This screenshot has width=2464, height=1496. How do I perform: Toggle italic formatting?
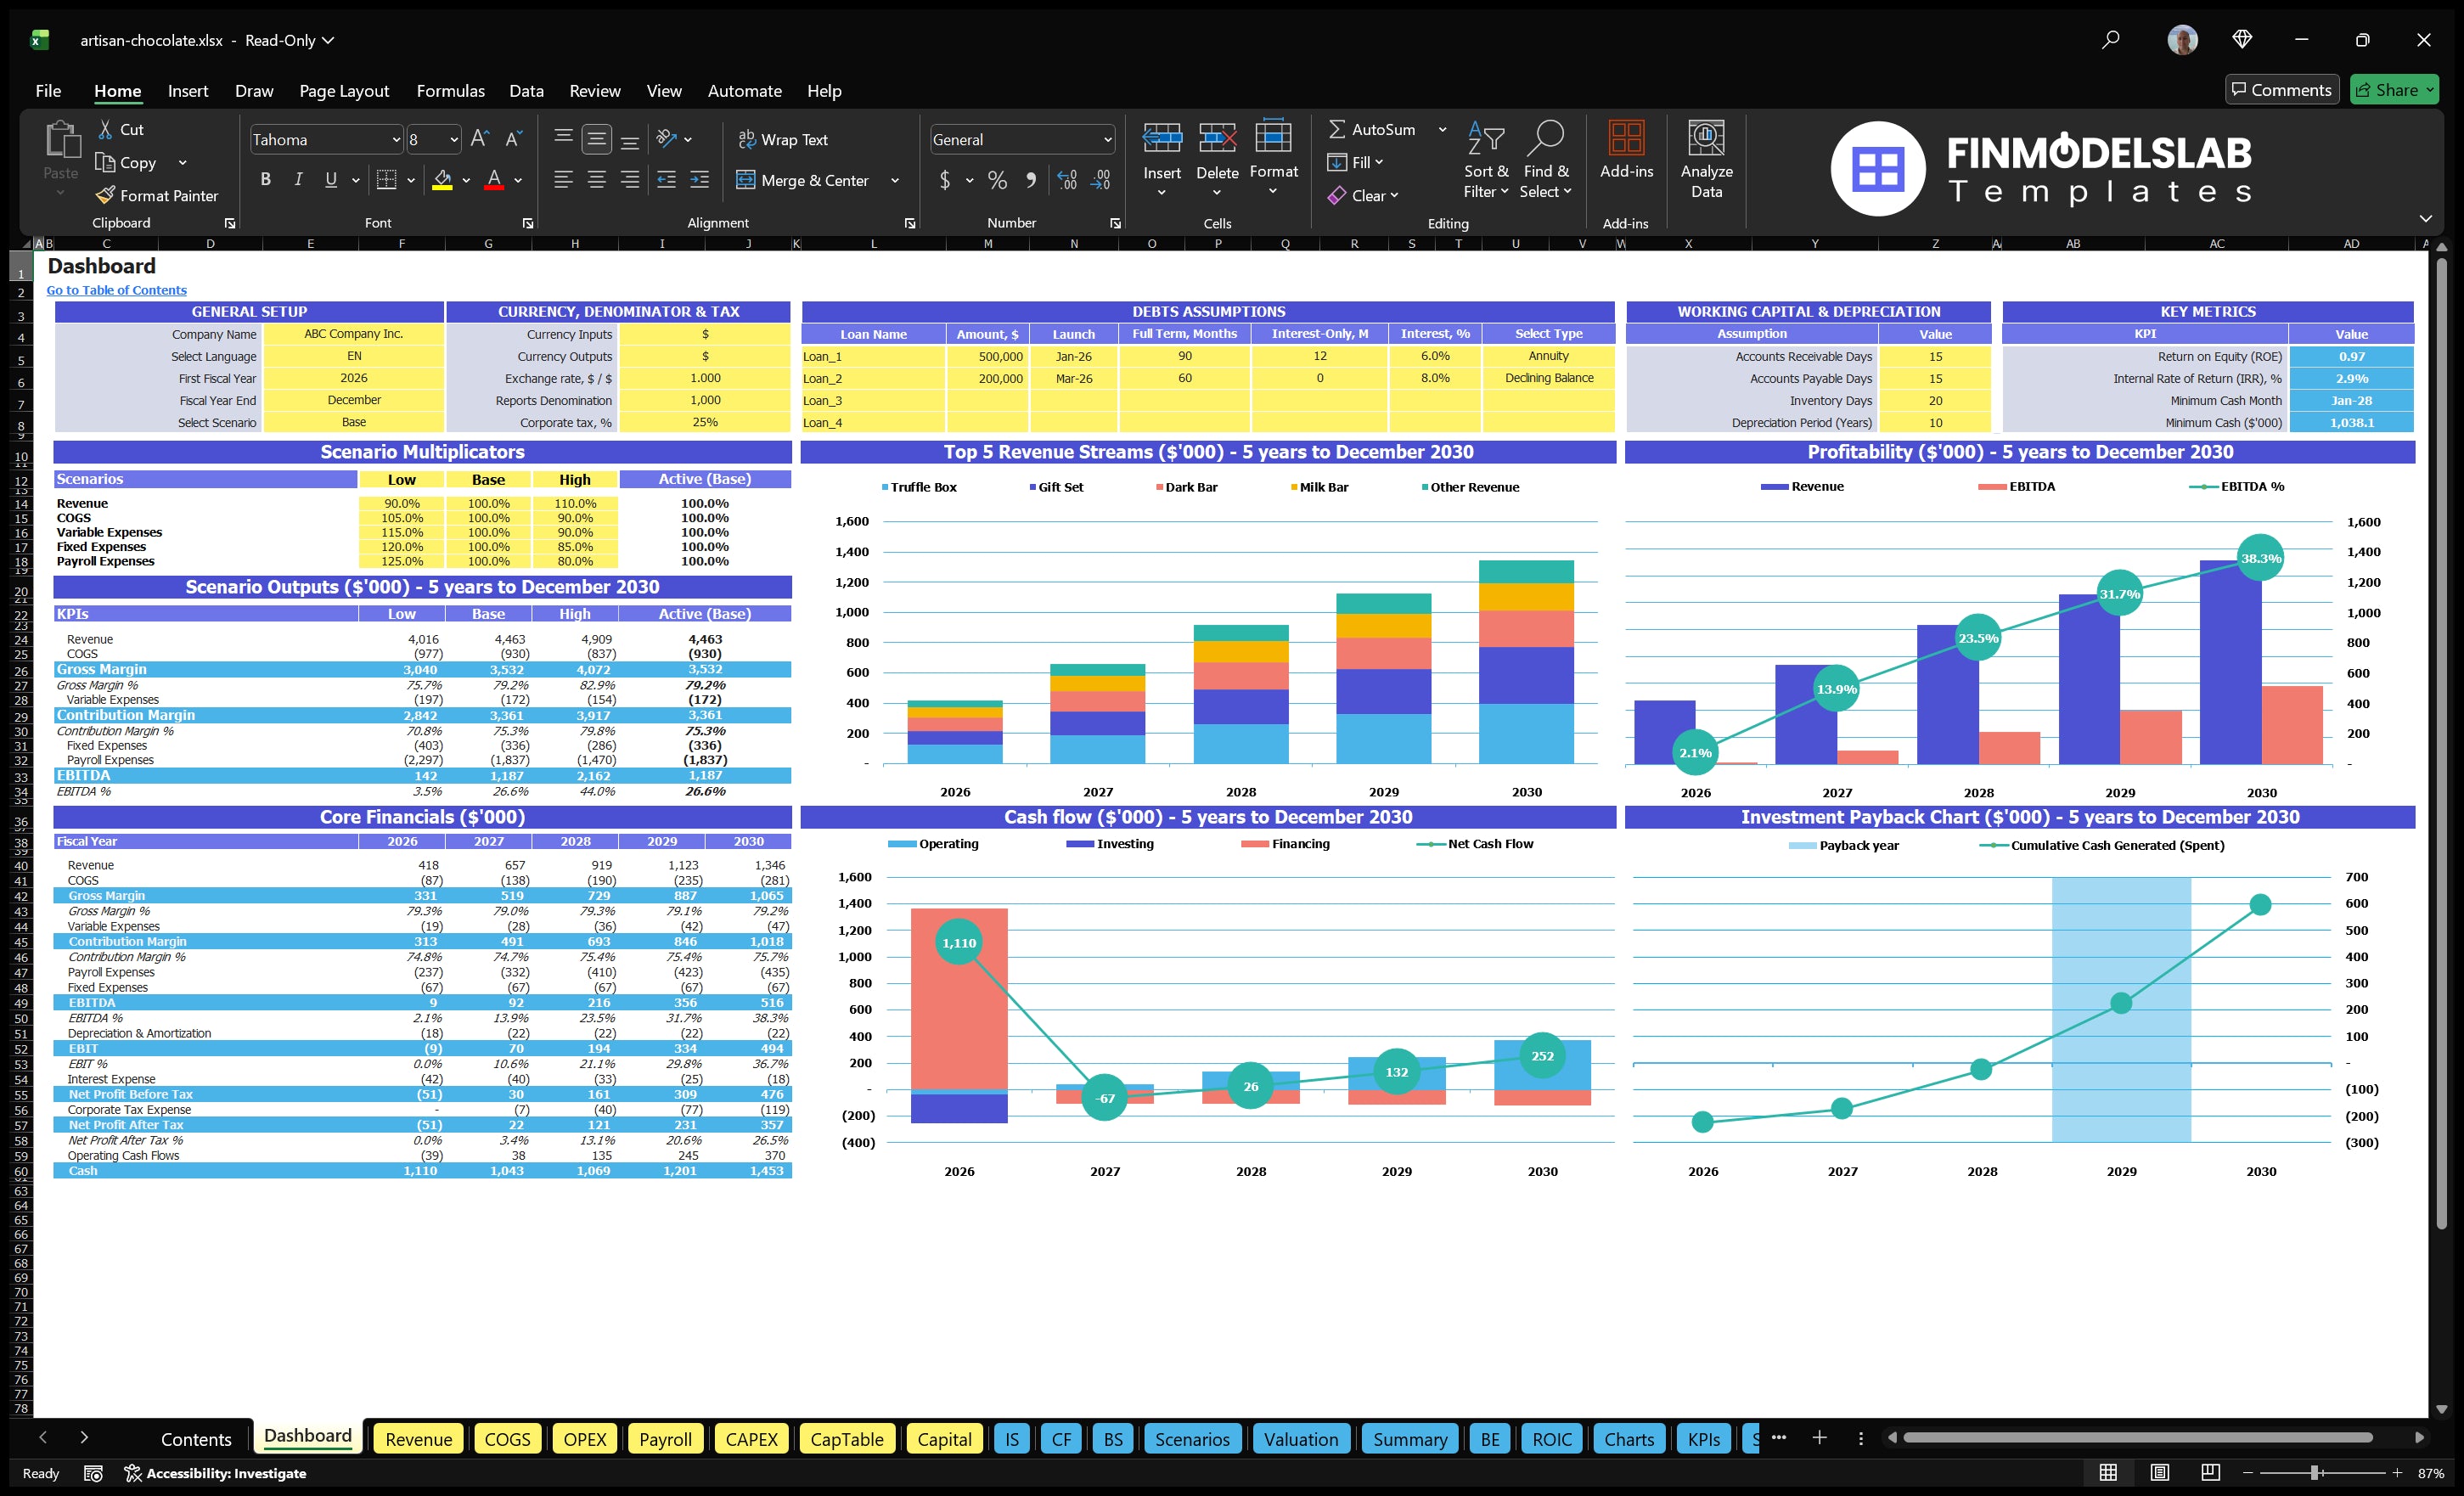point(297,179)
